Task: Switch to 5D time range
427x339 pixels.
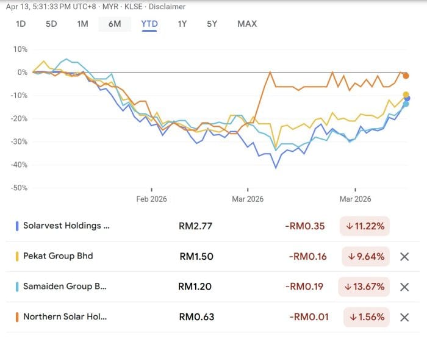Action: click(x=51, y=24)
